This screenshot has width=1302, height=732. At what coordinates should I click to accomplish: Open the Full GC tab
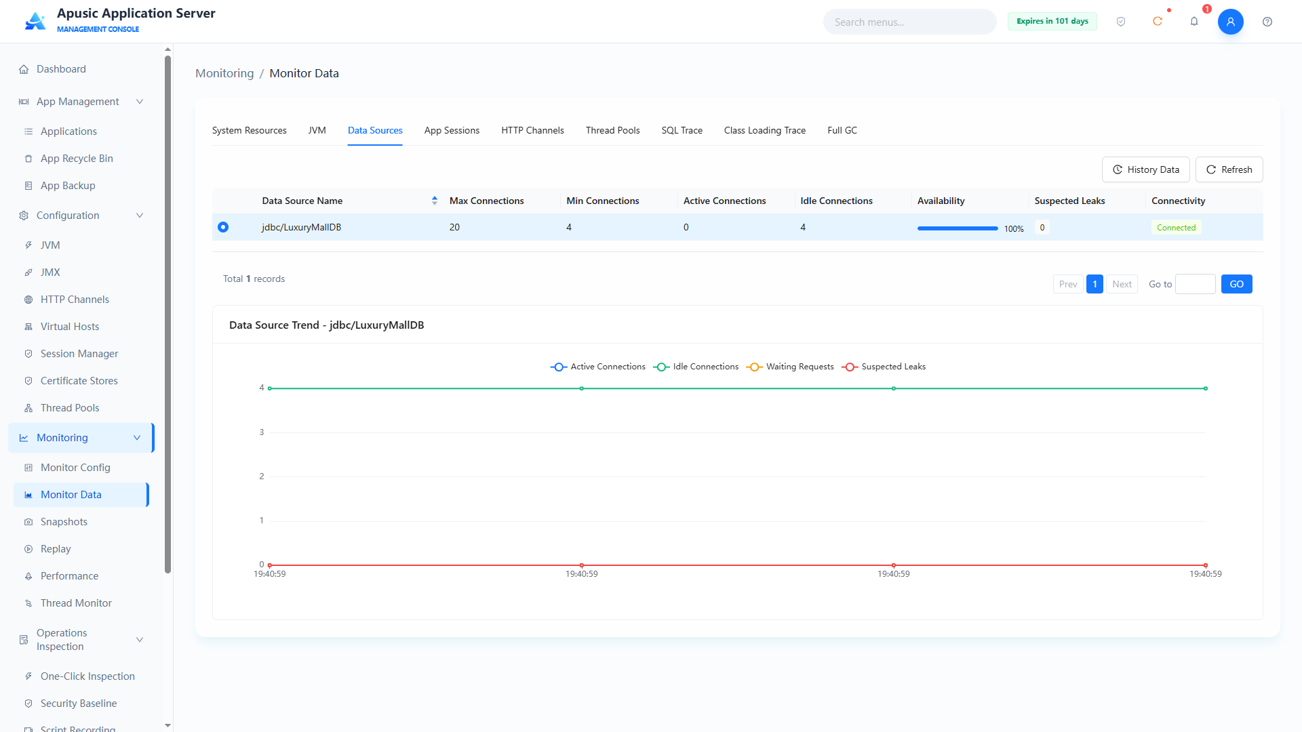tap(842, 130)
